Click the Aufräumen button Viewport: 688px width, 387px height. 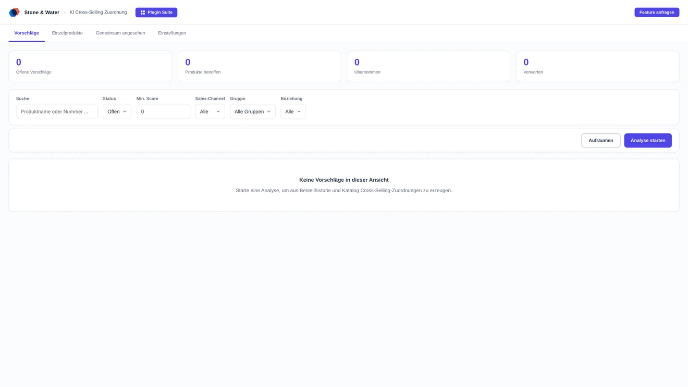pyautogui.click(x=601, y=141)
